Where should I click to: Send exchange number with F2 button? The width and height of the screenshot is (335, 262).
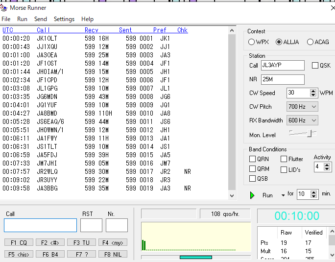tap(50, 242)
